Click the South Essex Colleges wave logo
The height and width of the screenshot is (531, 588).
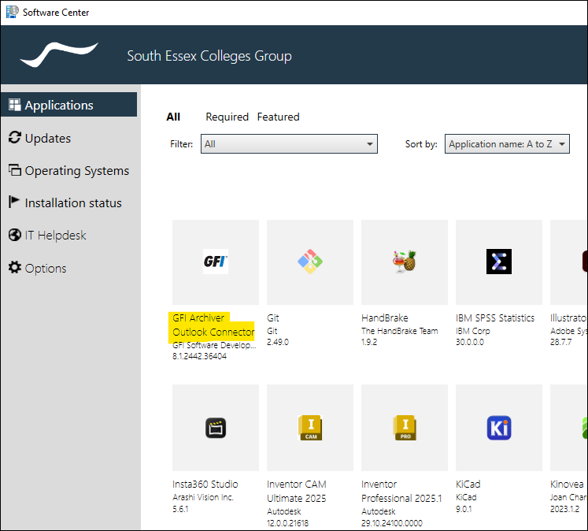click(x=59, y=55)
